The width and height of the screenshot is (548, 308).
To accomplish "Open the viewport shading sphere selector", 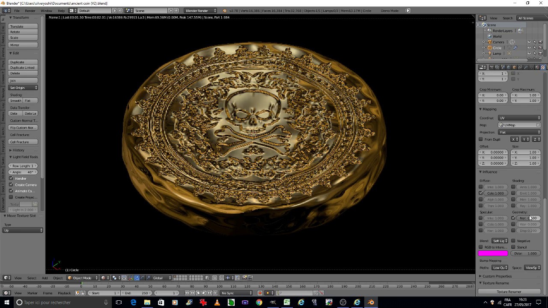I will click(105, 278).
